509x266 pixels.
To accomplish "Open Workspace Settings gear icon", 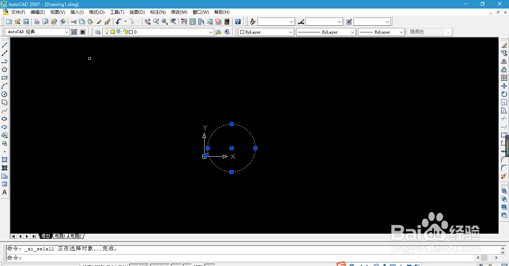I will 74,32.
